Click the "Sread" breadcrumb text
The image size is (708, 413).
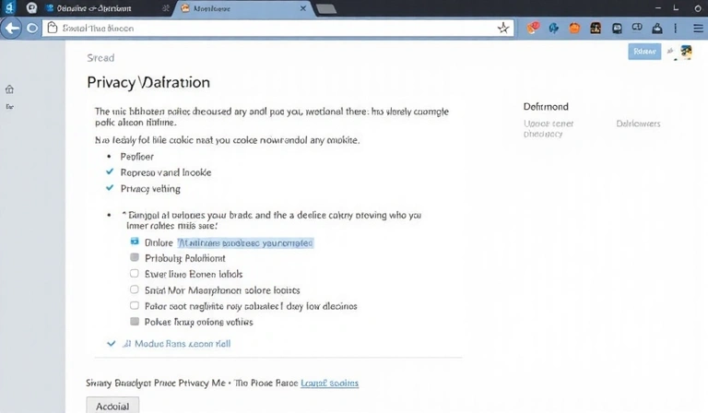click(100, 58)
